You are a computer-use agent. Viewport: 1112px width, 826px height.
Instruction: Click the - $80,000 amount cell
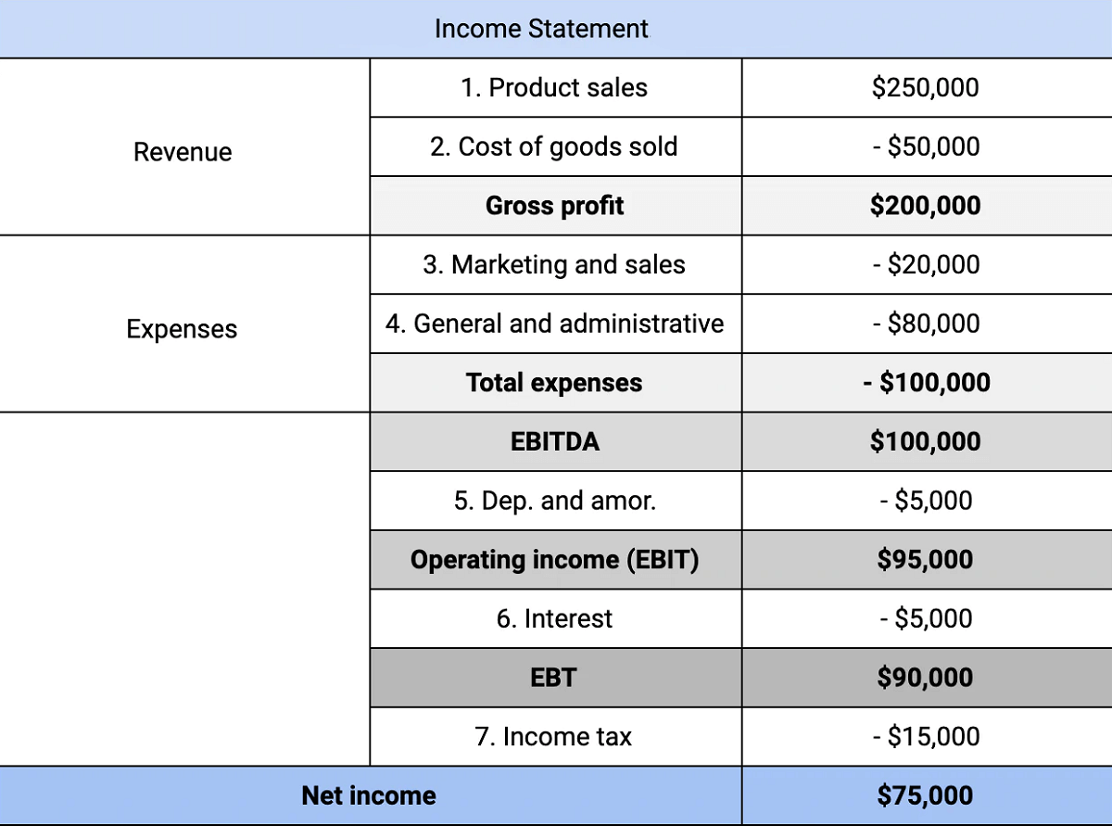coord(927,324)
